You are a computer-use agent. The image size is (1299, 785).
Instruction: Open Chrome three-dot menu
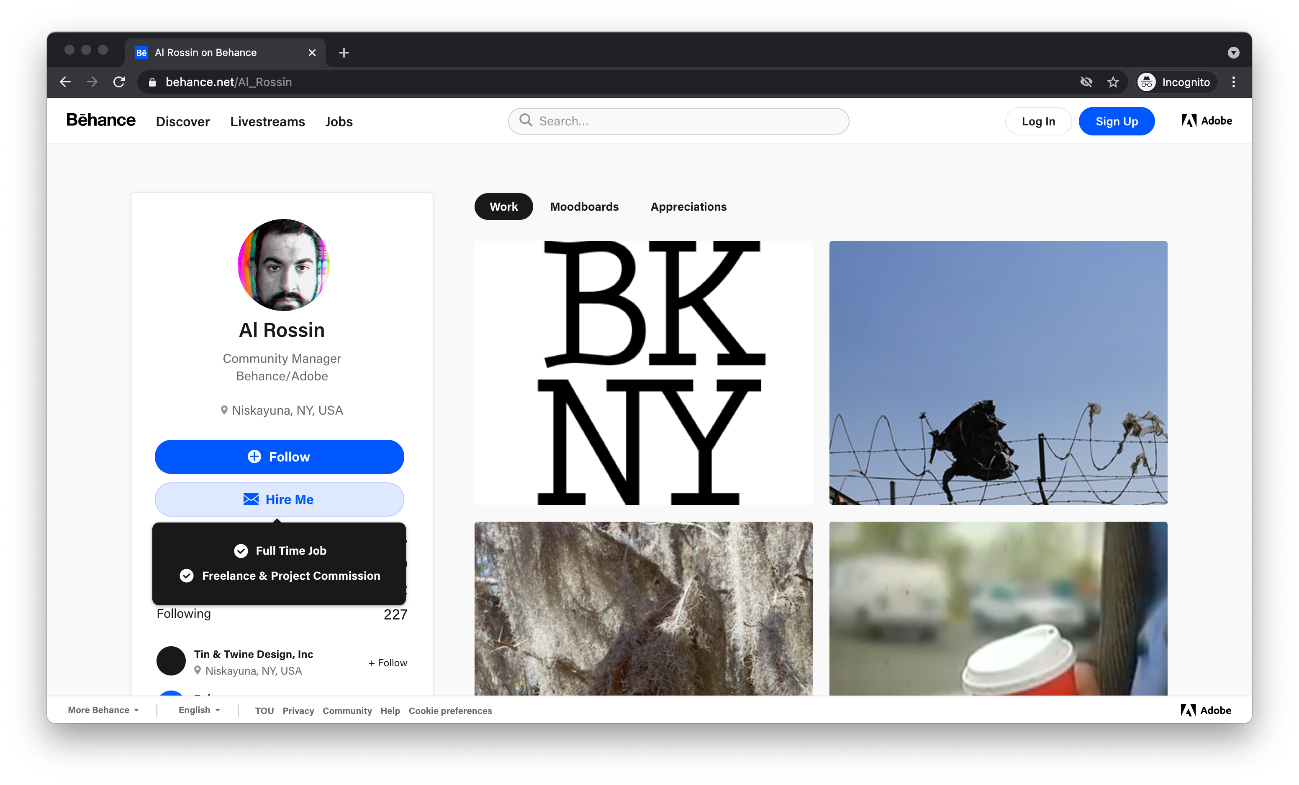point(1234,82)
